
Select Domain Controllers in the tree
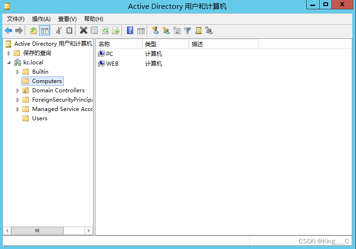58,90
